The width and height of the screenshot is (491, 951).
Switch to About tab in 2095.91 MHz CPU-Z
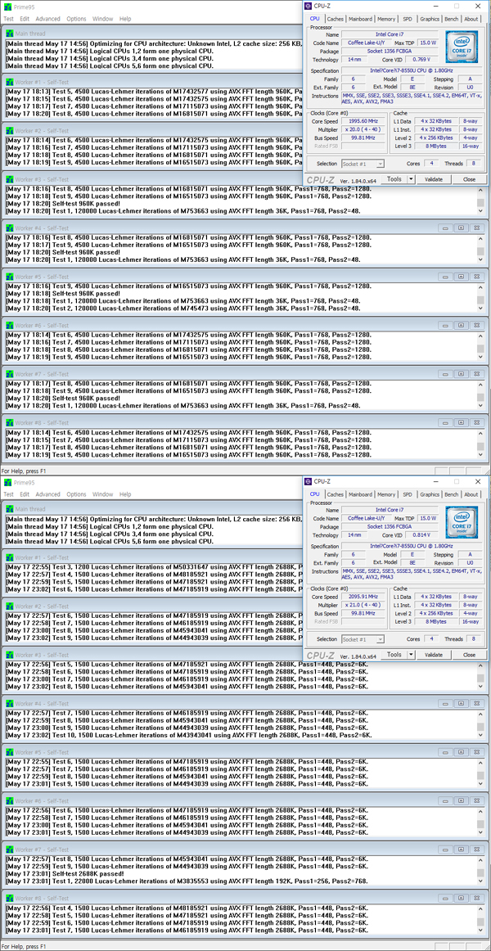point(471,494)
